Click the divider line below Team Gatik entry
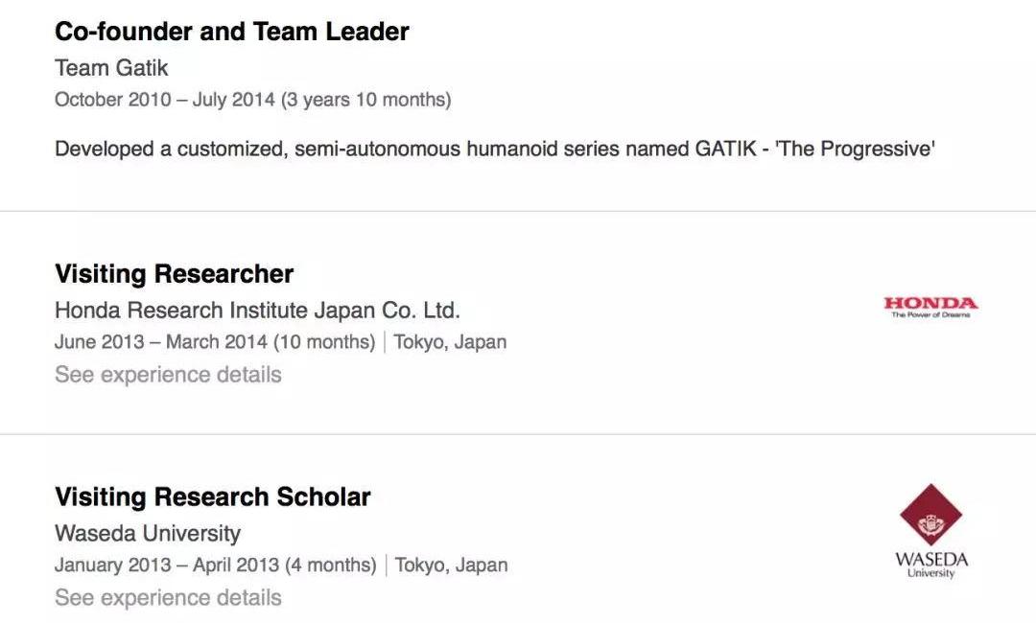 [x=518, y=211]
